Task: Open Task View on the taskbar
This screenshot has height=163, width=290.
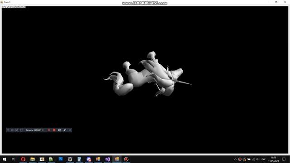Action: (13, 159)
